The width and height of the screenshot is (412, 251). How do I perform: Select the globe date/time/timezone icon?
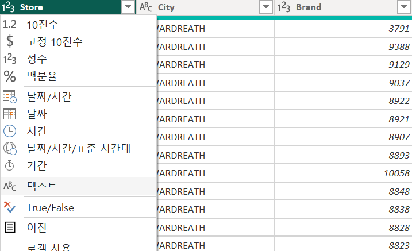coord(10,148)
